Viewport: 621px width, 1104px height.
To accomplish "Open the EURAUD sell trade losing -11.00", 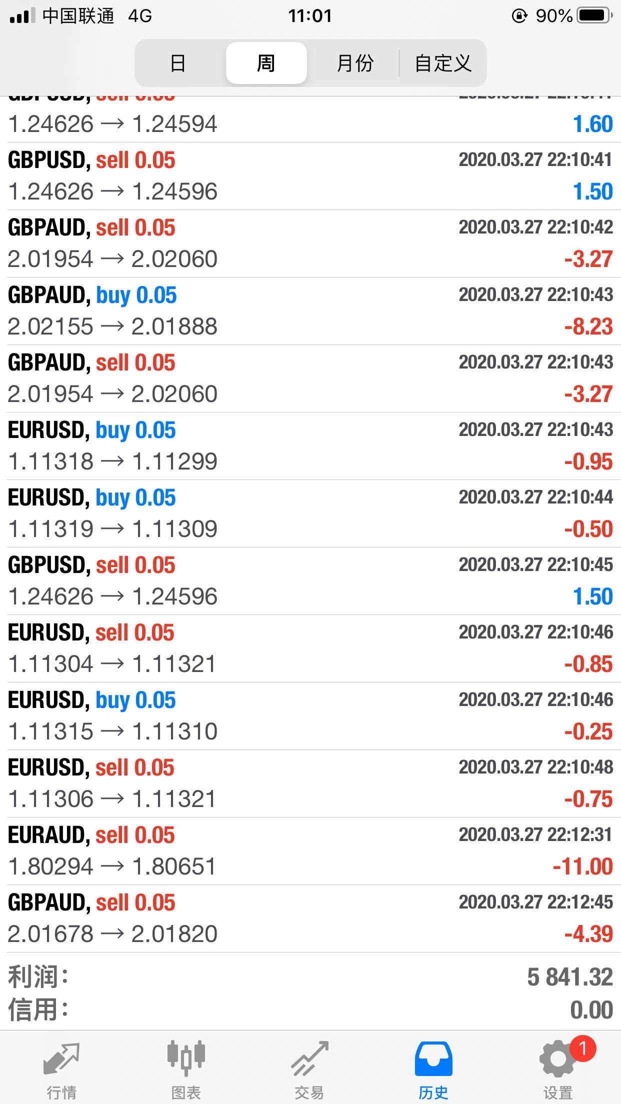I will [310, 851].
